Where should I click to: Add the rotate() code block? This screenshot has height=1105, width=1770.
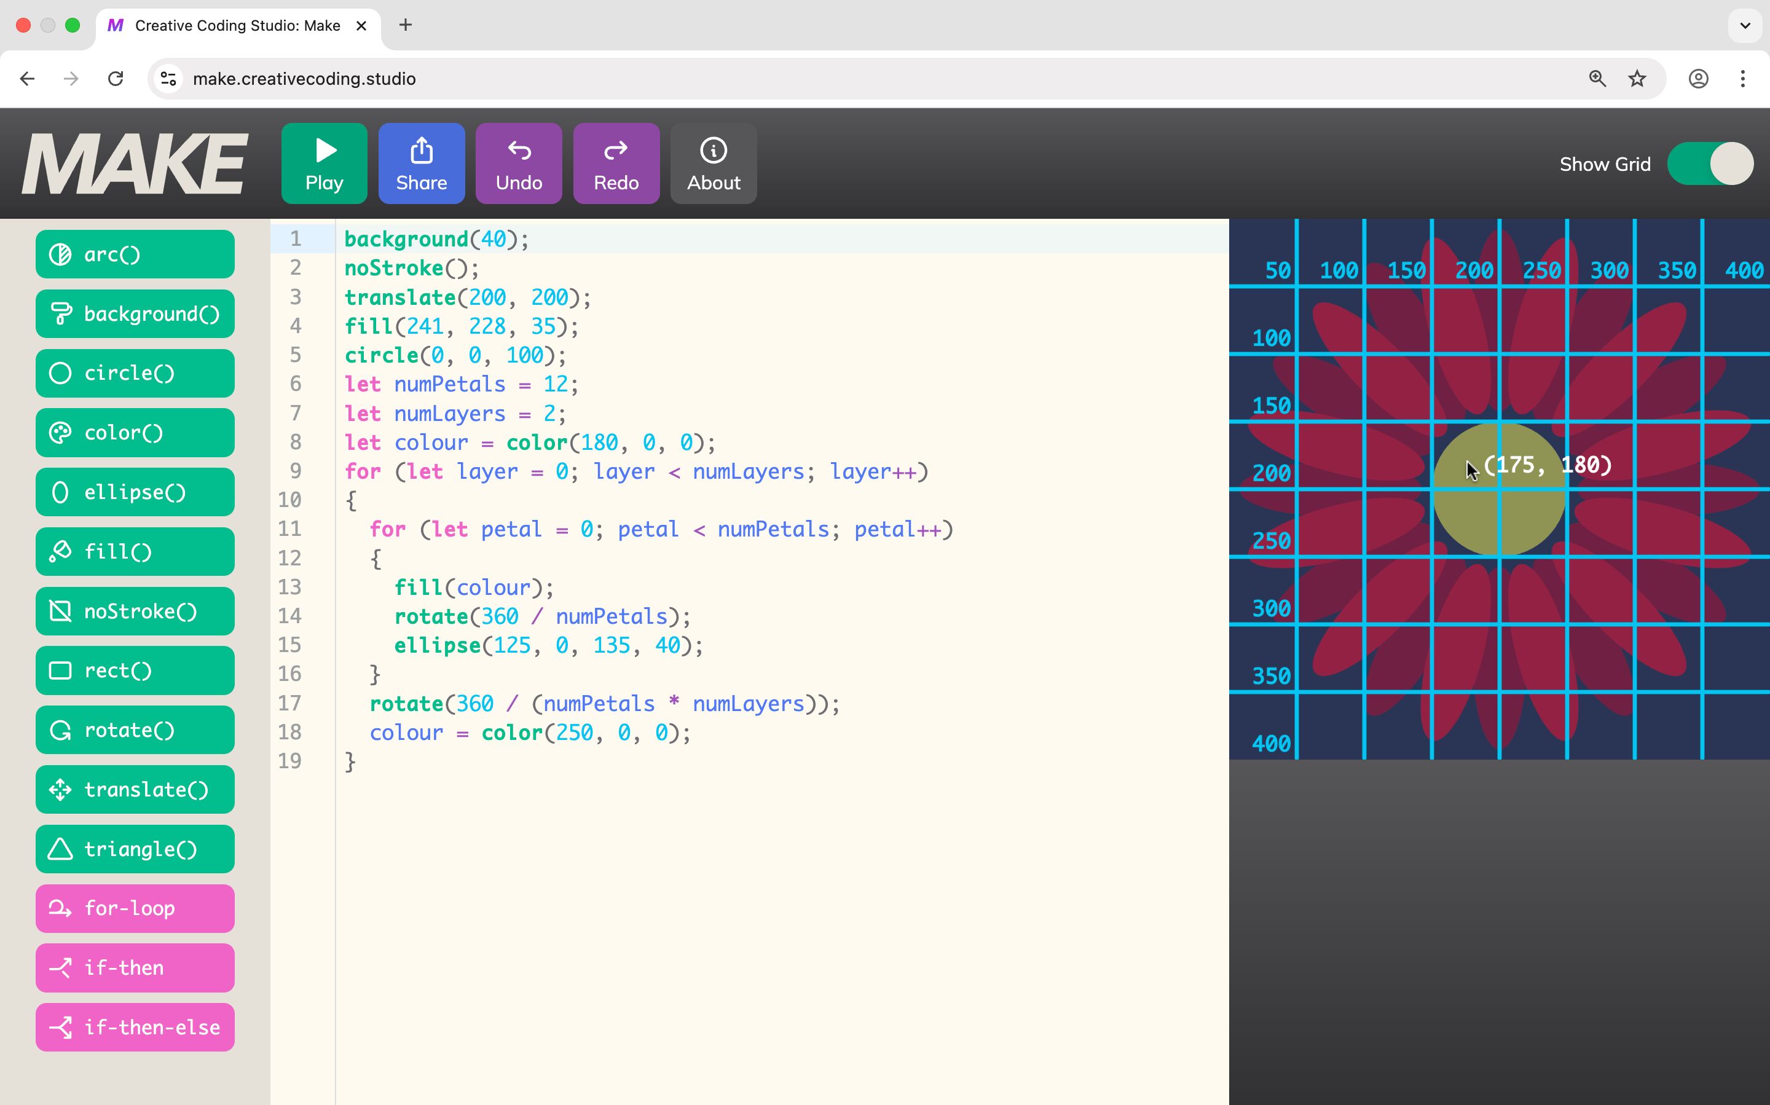135,729
